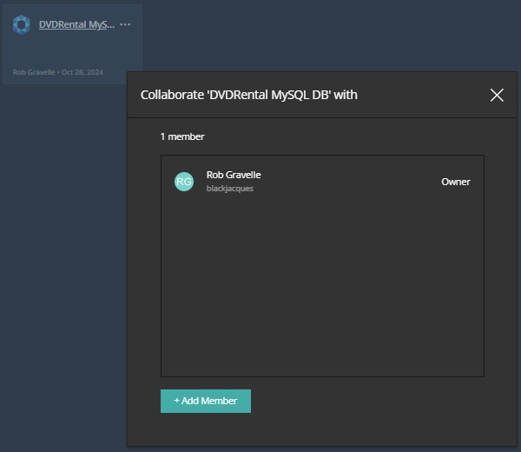Image resolution: width=521 pixels, height=452 pixels.
Task: Click the Rob Gravelle • Oct 28, 2024 caption
Action: click(58, 72)
